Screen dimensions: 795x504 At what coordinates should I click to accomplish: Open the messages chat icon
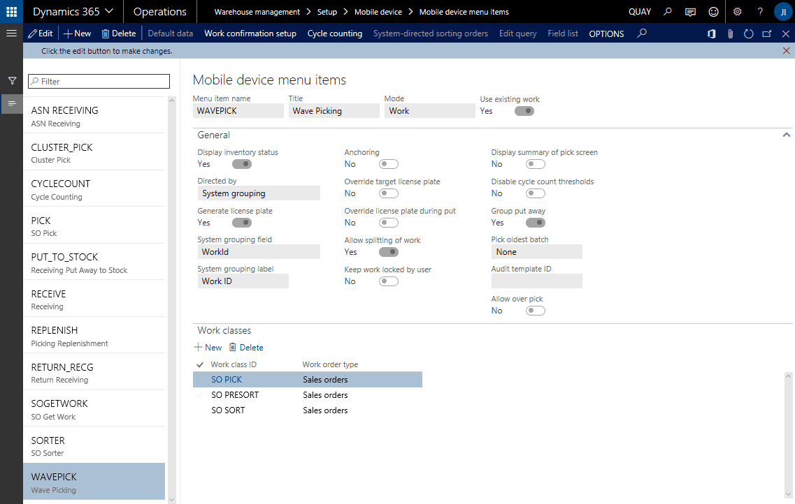coord(690,12)
